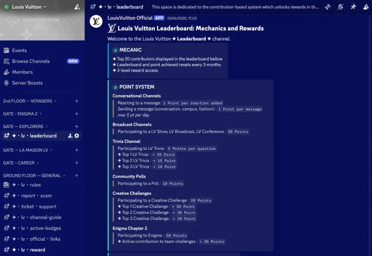Image resolution: width=372 pixels, height=256 pixels.
Task: Click LouisVuitton Official avatar
Action: point(96,21)
